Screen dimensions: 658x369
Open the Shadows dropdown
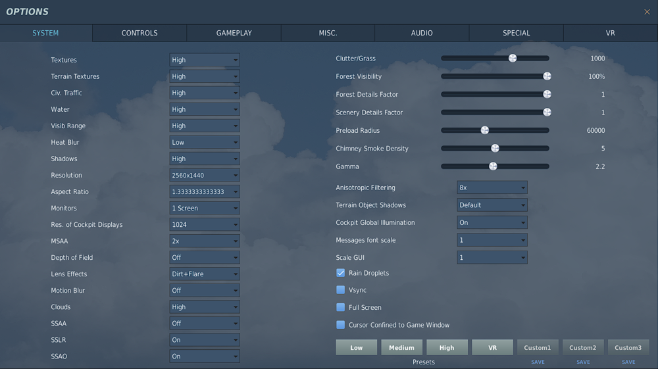(x=205, y=159)
